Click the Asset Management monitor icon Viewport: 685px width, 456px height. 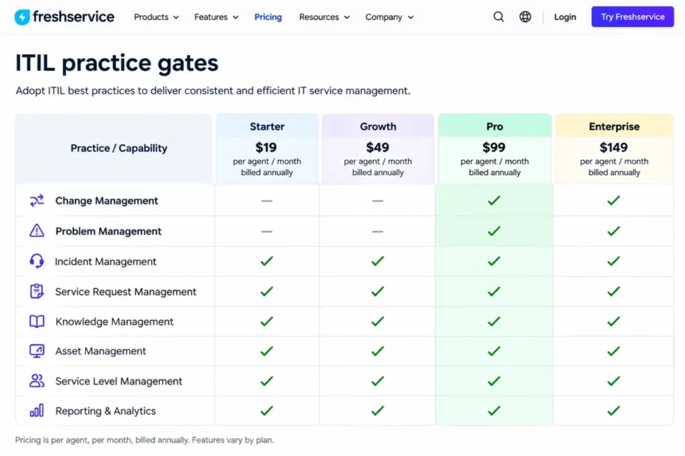point(37,351)
